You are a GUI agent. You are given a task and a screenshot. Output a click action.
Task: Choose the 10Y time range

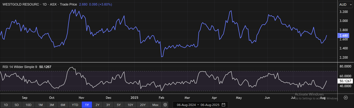(130, 105)
